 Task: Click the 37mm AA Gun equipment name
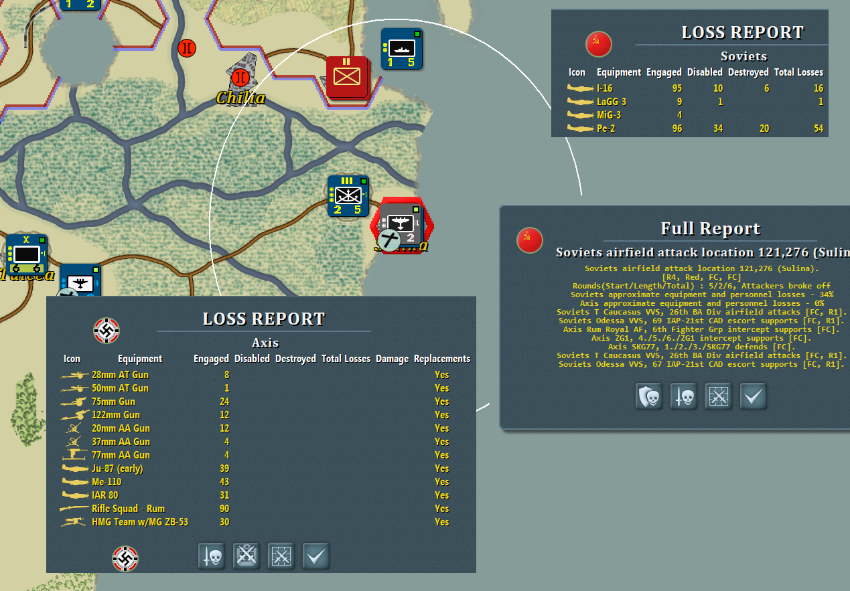[x=121, y=442]
